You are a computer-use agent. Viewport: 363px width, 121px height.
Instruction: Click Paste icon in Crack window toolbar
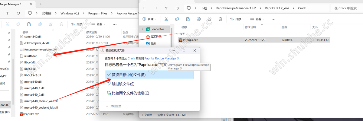(188, 19)
